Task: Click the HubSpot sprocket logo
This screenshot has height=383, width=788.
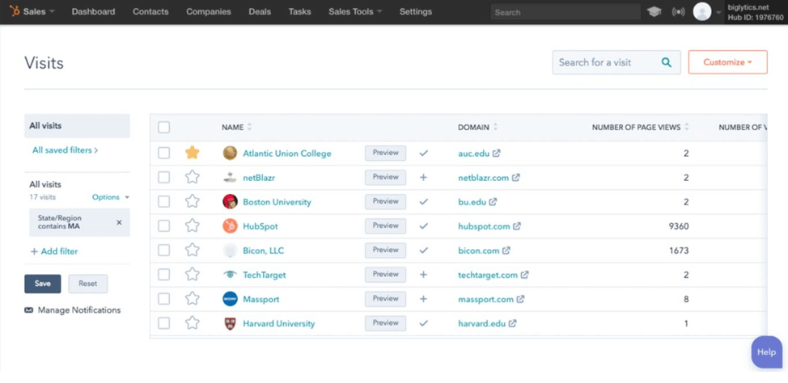Action: 14,11
